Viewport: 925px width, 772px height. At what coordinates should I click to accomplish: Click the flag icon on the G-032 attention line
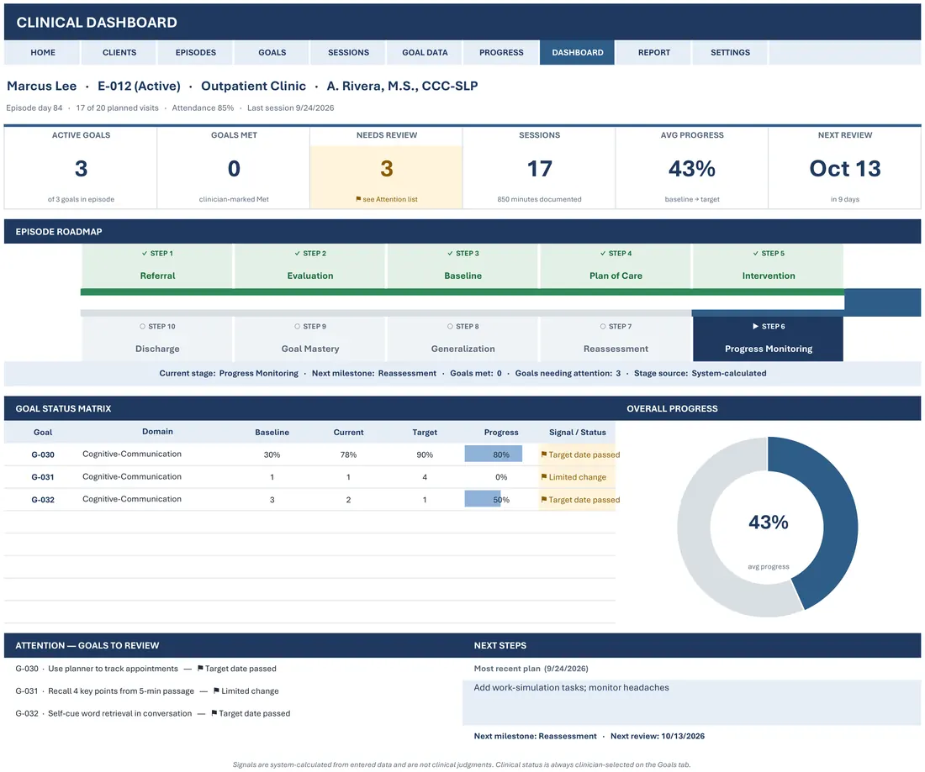(214, 713)
